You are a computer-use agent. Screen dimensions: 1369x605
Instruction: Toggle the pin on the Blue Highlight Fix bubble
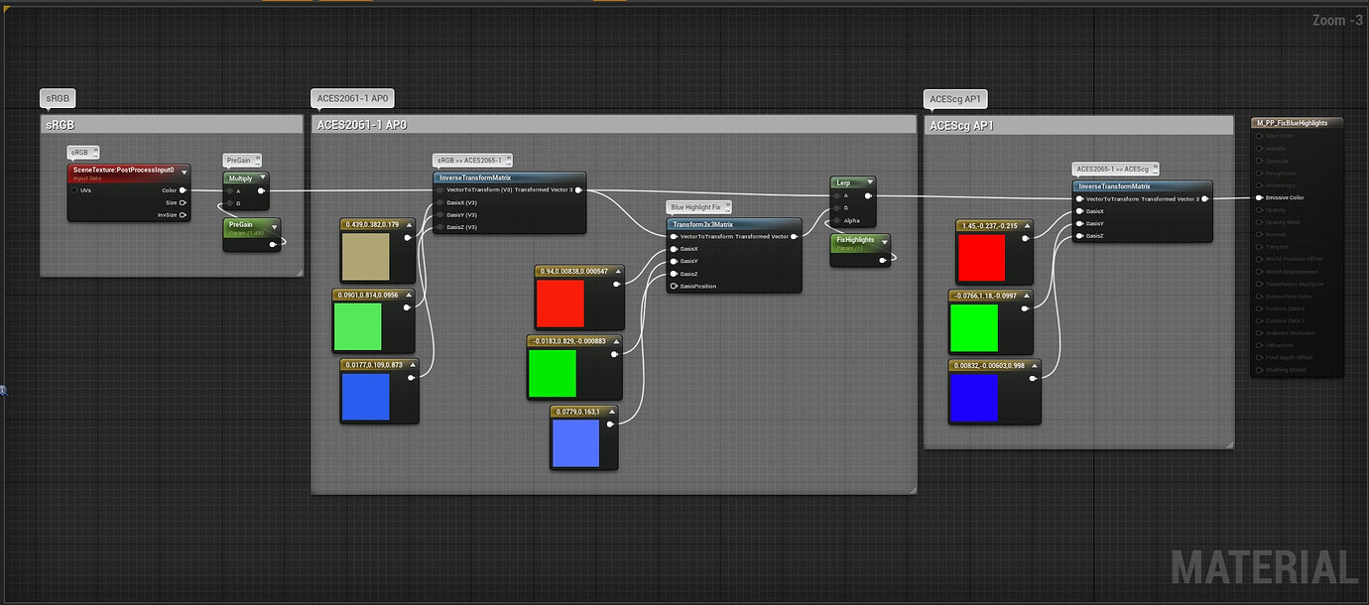click(726, 205)
